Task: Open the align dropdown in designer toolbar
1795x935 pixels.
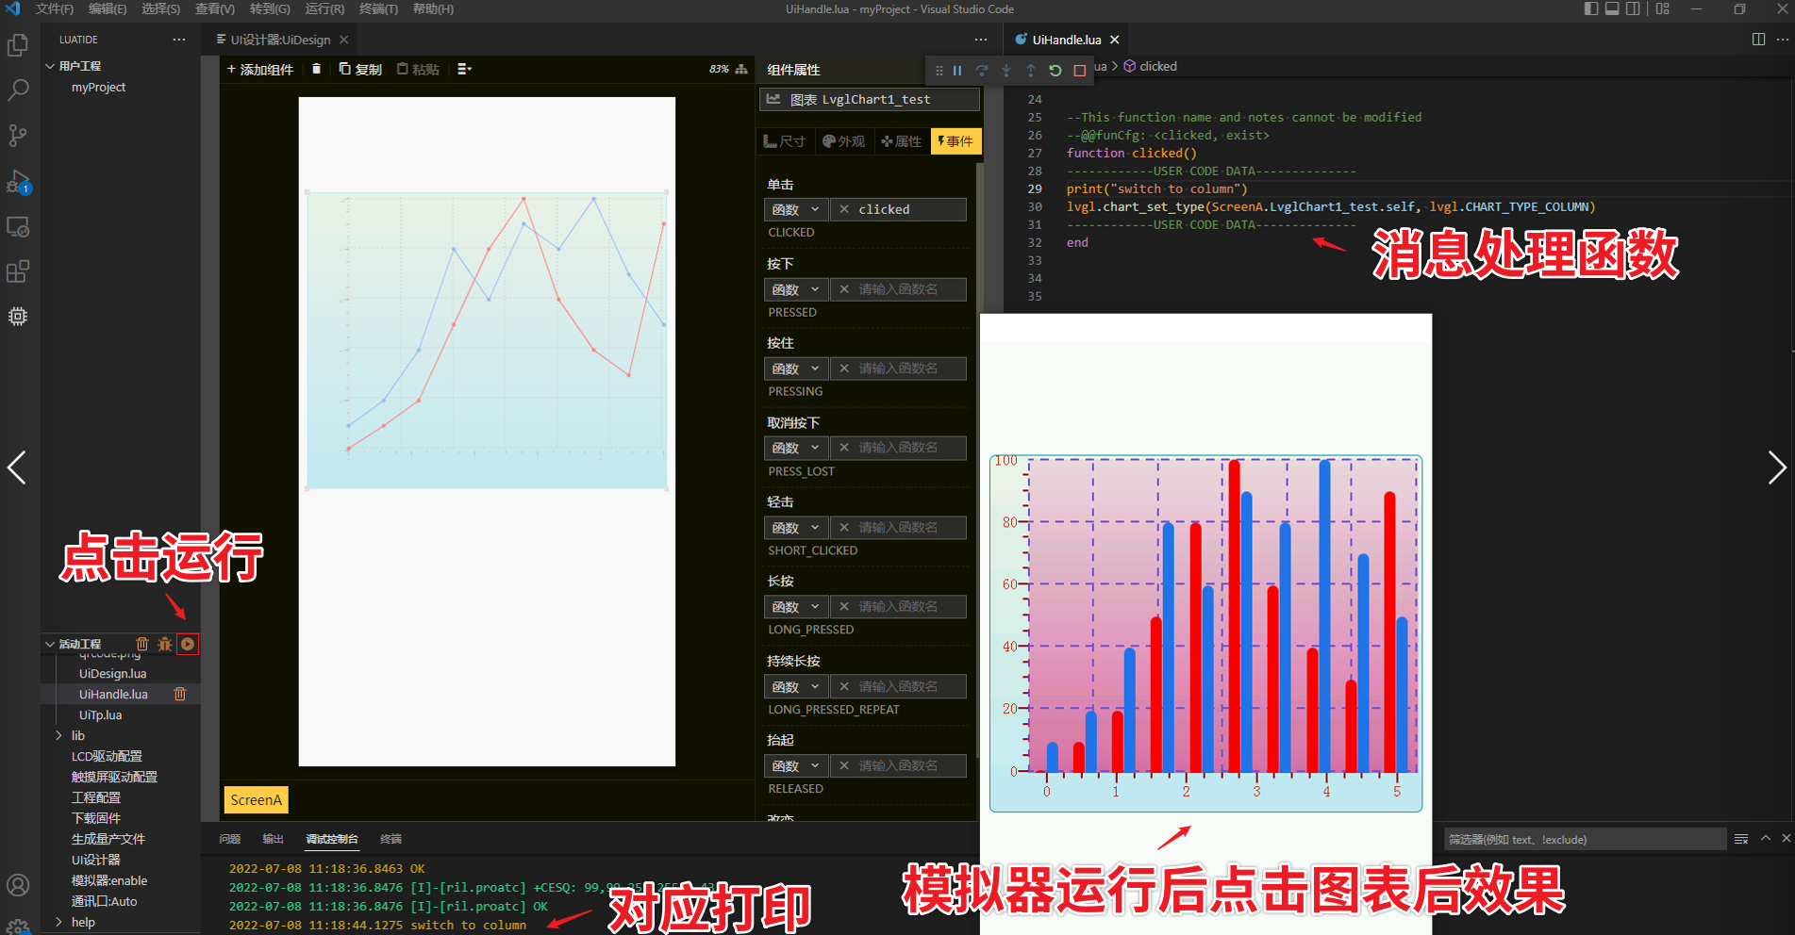Action: (x=464, y=69)
